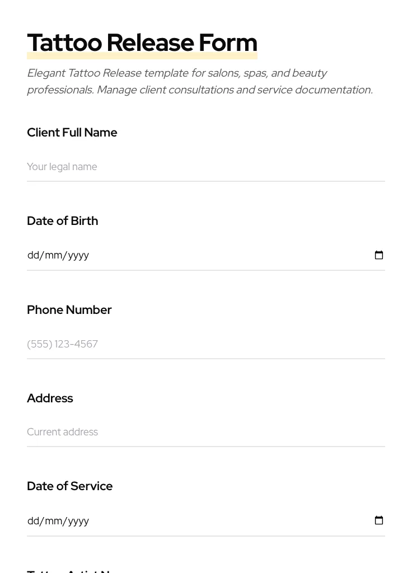Click the Phone Number label
Viewport: 412px width, 573px height.
[69, 310]
